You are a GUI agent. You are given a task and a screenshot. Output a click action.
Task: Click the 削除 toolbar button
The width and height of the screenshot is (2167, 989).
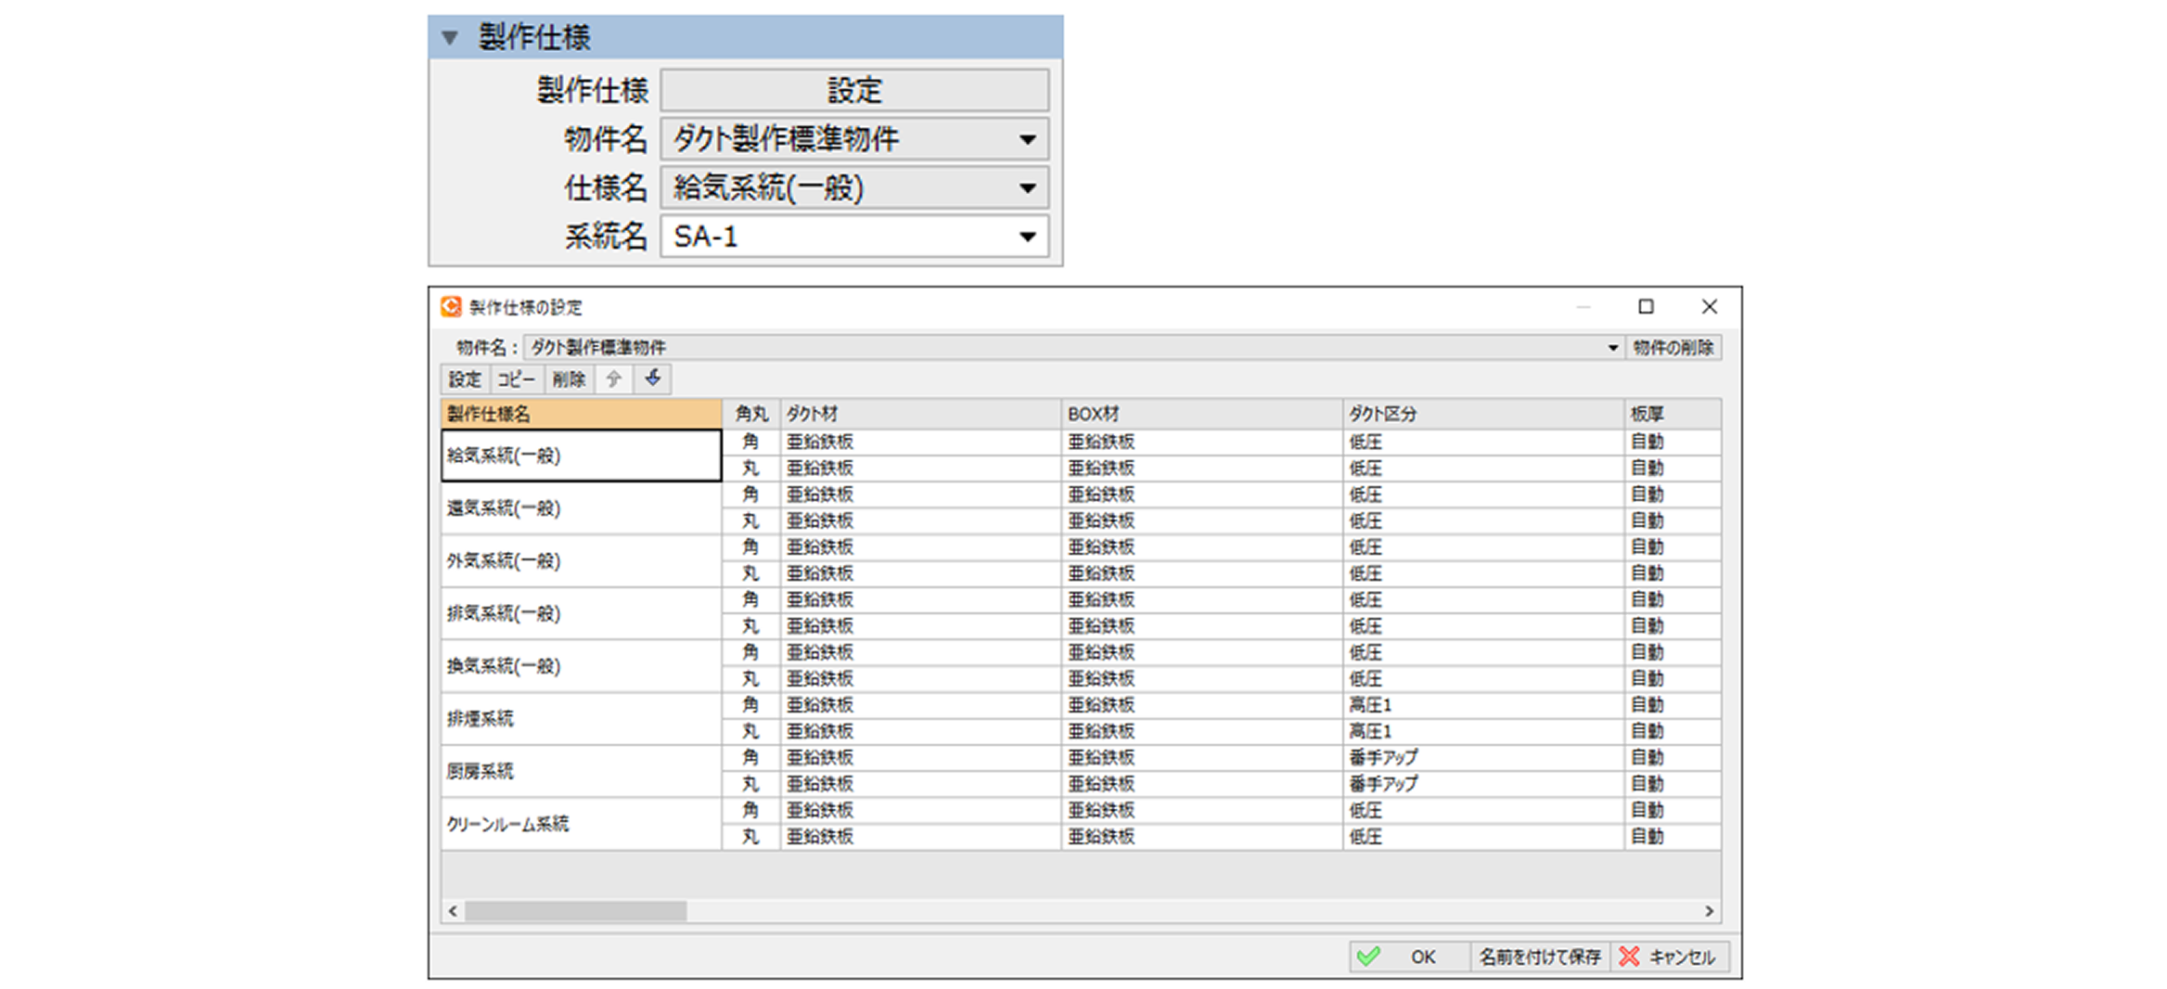[x=569, y=379]
